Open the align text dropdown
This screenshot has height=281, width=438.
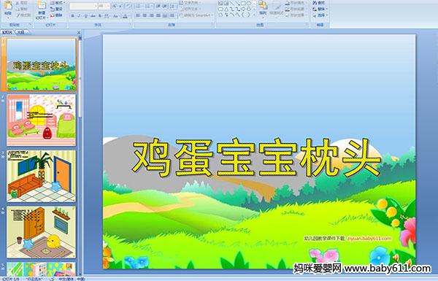coord(191,9)
